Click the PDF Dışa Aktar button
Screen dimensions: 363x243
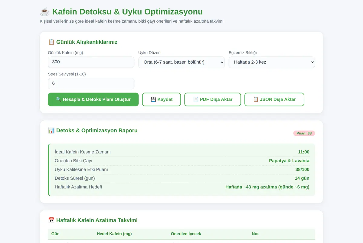(213, 99)
